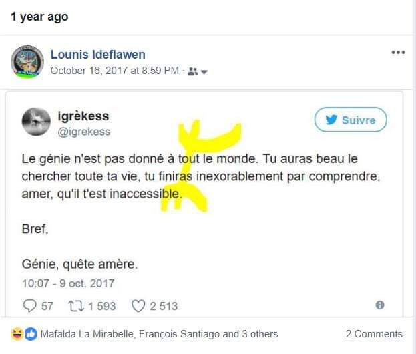Open the tweet date 10:07 - 9 oct. 2017
Image resolution: width=416 pixels, height=354 pixels.
point(67,283)
